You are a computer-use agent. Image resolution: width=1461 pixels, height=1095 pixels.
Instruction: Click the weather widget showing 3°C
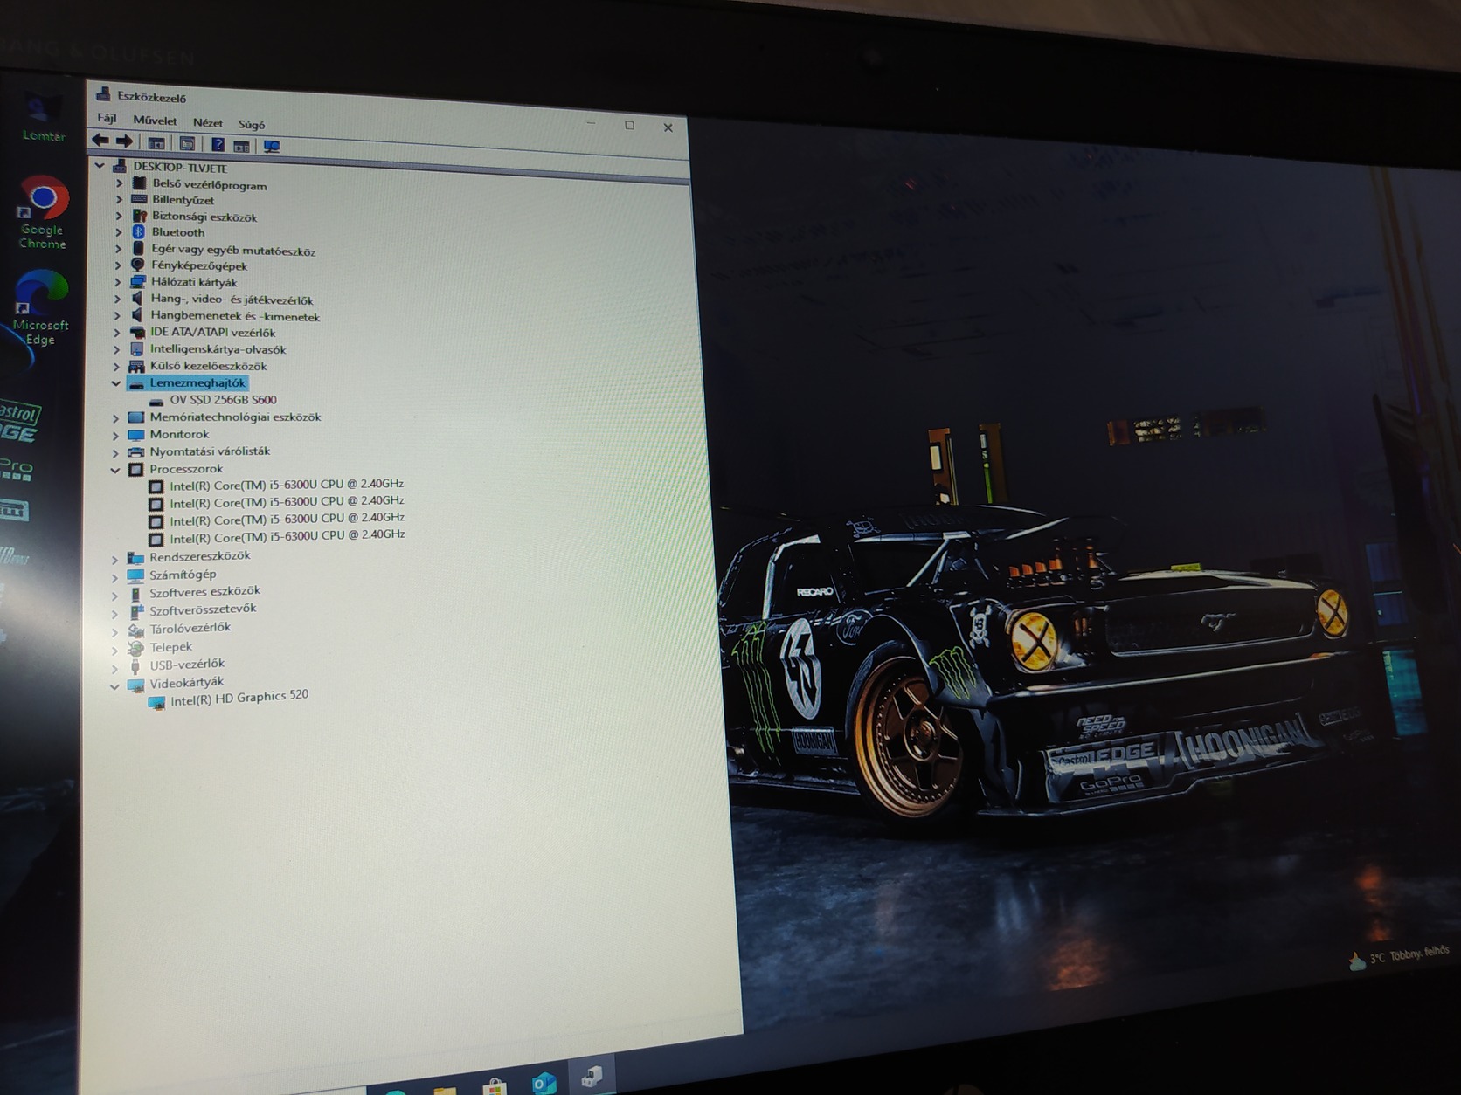(1399, 957)
